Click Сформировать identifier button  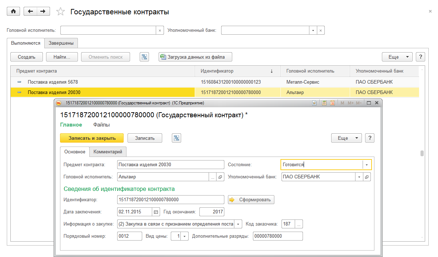click(251, 200)
